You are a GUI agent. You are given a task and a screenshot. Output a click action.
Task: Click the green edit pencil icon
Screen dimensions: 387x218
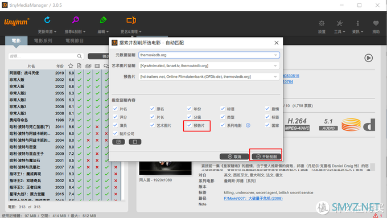(103, 20)
